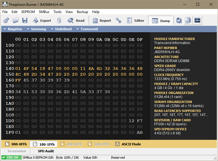Click the DDR4-2666V downbin speed grade
This screenshot has width=218, height=161.
[172, 70]
